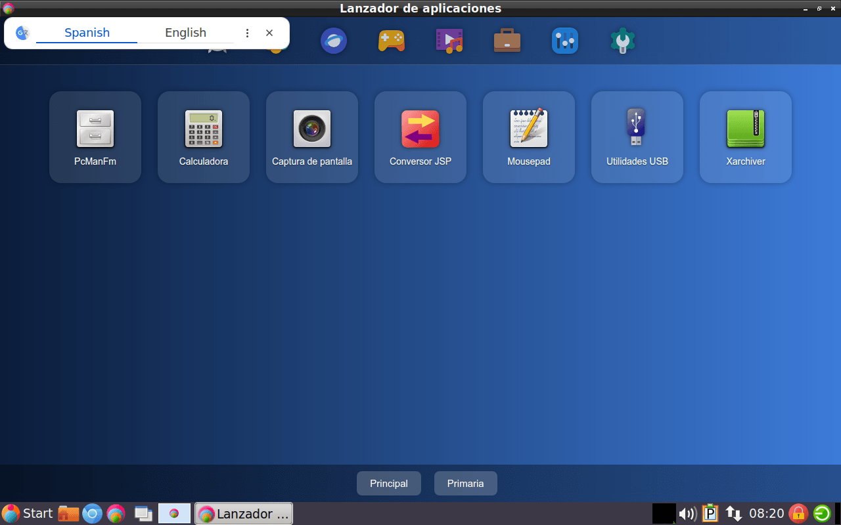Open Utilidades USB

tap(637, 136)
